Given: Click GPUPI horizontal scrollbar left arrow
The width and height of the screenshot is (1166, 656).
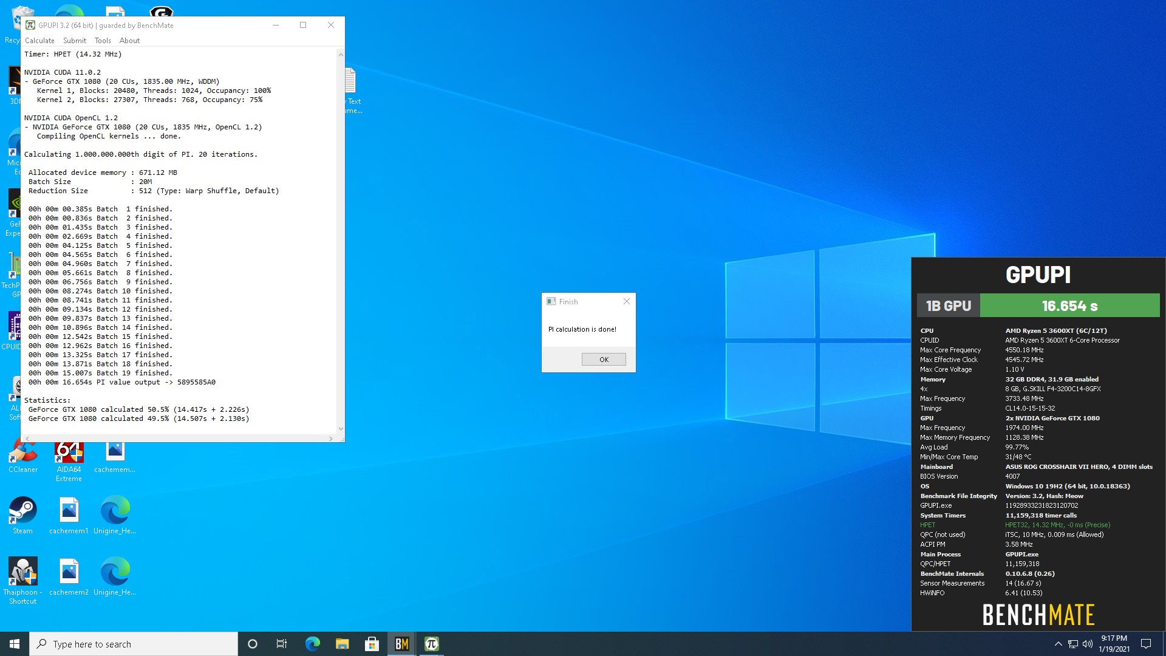Looking at the screenshot, I should coord(27,439).
